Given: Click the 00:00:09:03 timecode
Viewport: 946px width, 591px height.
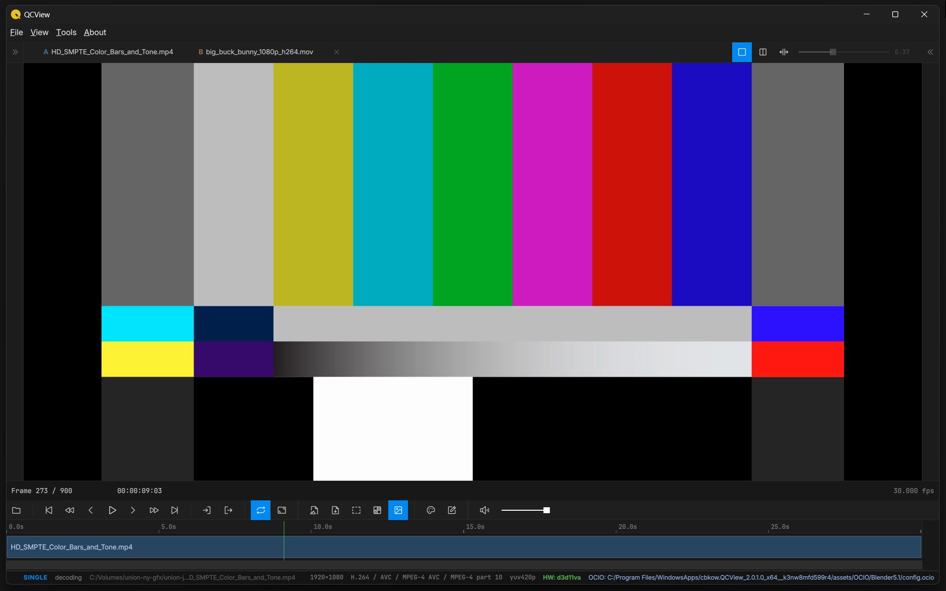Looking at the screenshot, I should tap(139, 491).
